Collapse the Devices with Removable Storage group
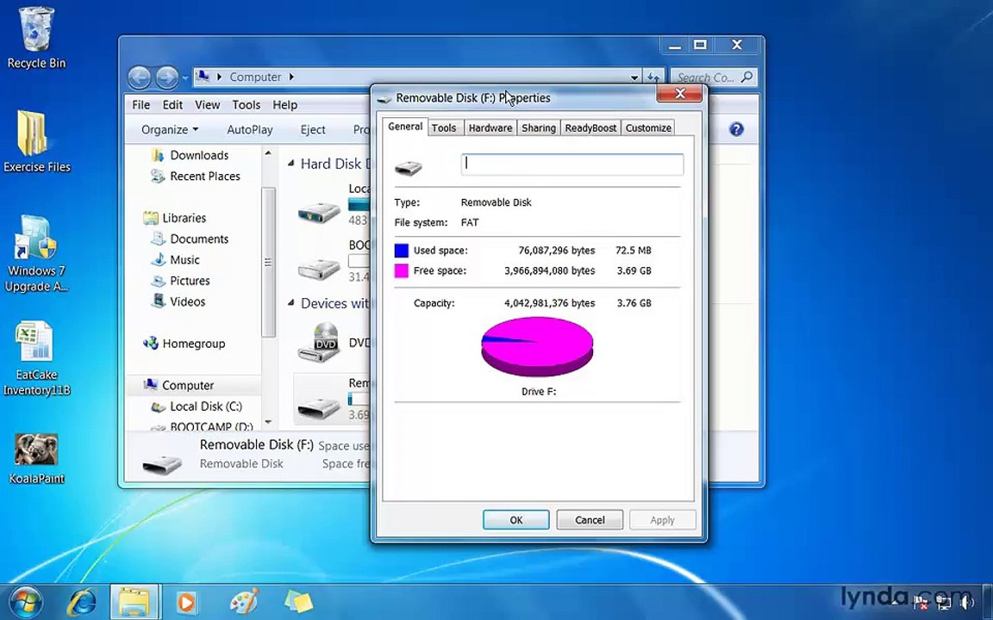The image size is (993, 620). point(290,303)
